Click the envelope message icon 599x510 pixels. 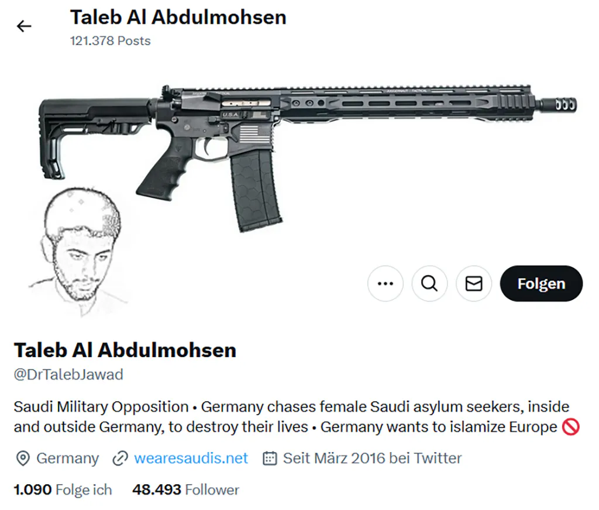pyautogui.click(x=473, y=284)
